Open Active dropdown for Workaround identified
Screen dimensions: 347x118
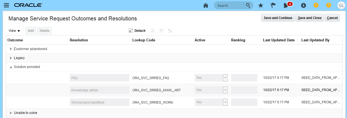point(225,102)
